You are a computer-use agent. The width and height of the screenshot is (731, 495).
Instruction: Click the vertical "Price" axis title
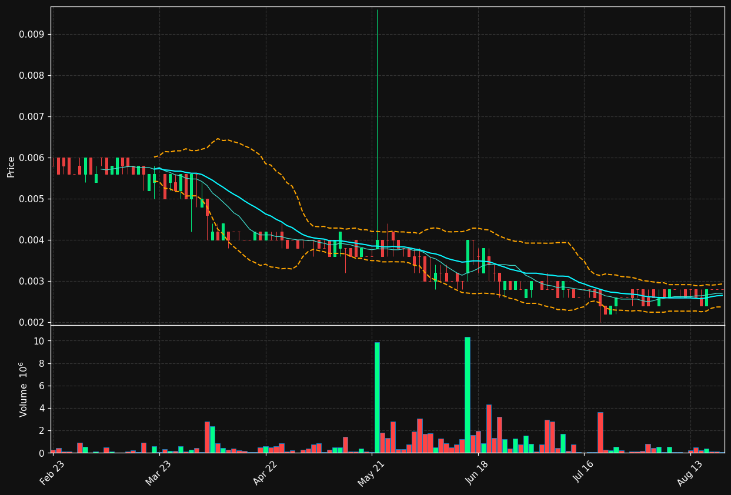11,166
